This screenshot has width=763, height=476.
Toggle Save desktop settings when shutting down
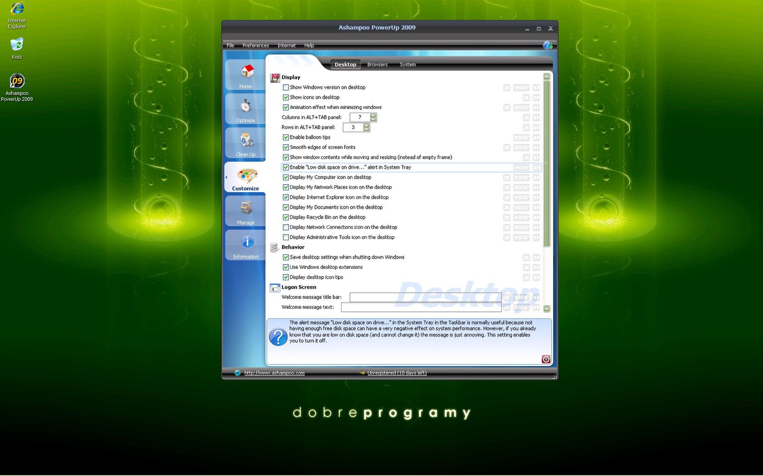click(x=286, y=257)
